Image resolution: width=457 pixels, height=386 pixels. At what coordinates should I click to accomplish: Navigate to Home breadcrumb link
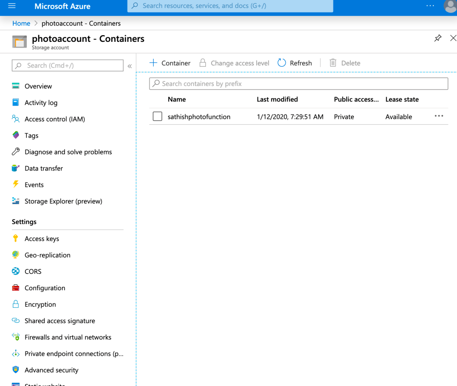(x=21, y=23)
